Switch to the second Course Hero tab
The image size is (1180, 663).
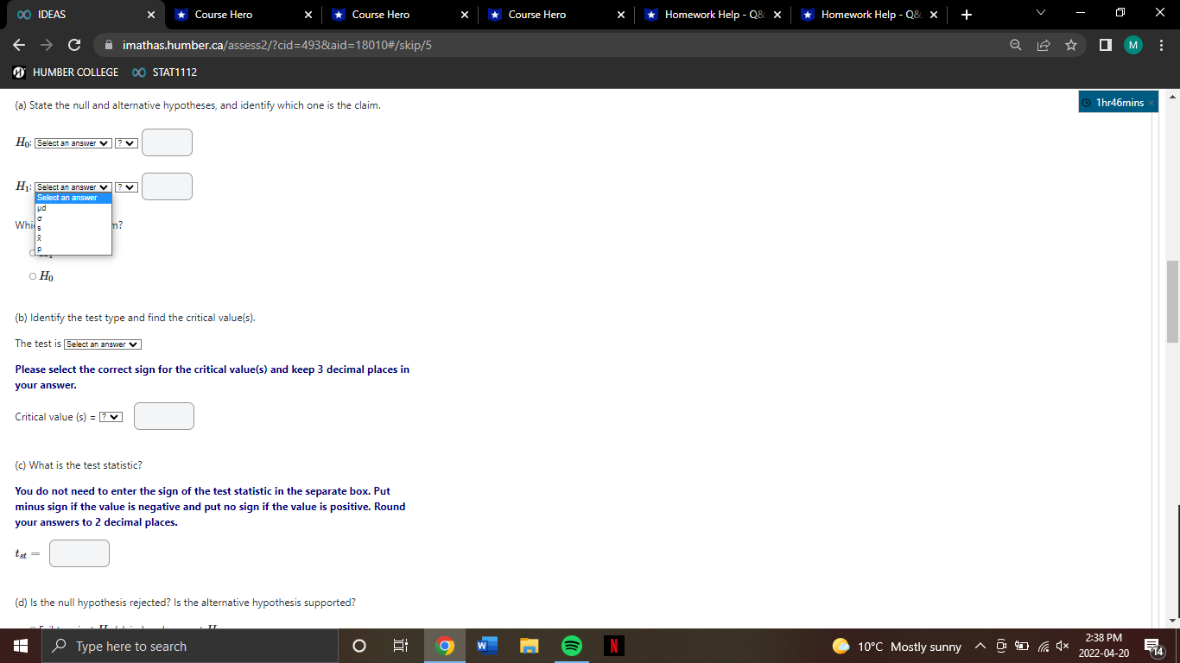pyautogui.click(x=399, y=15)
